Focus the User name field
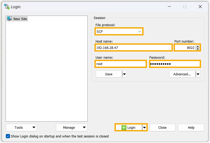The height and width of the screenshot is (143, 210). (121, 64)
